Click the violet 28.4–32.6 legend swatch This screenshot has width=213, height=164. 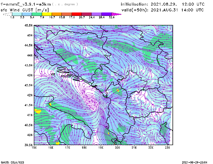click(x=106, y=14)
